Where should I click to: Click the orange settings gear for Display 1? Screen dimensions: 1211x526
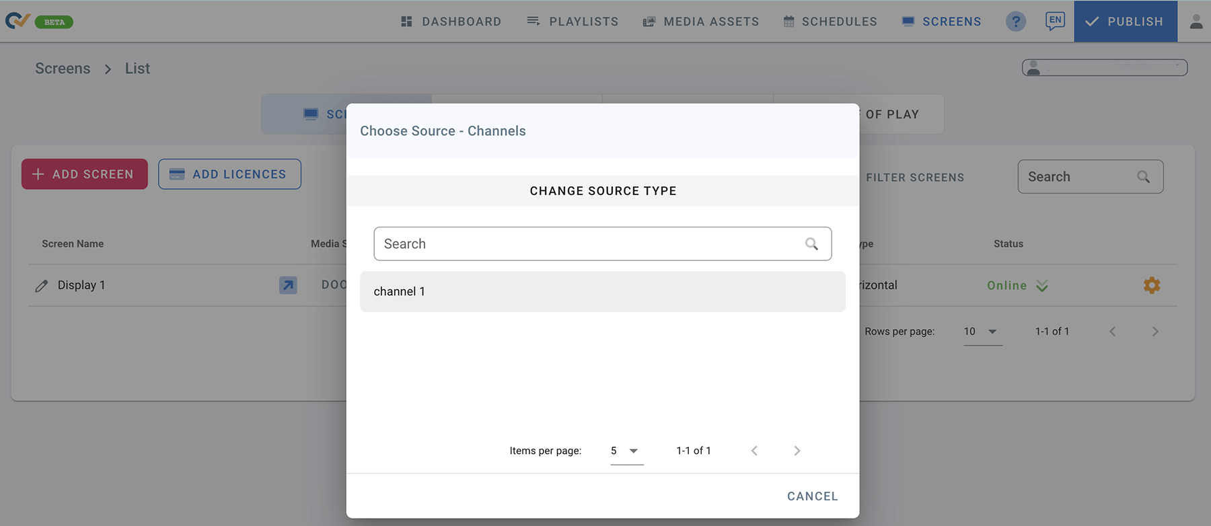click(1151, 285)
